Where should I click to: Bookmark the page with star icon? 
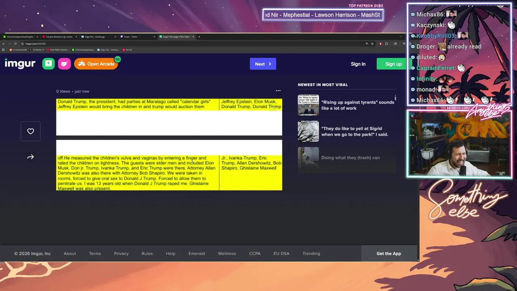[372, 44]
